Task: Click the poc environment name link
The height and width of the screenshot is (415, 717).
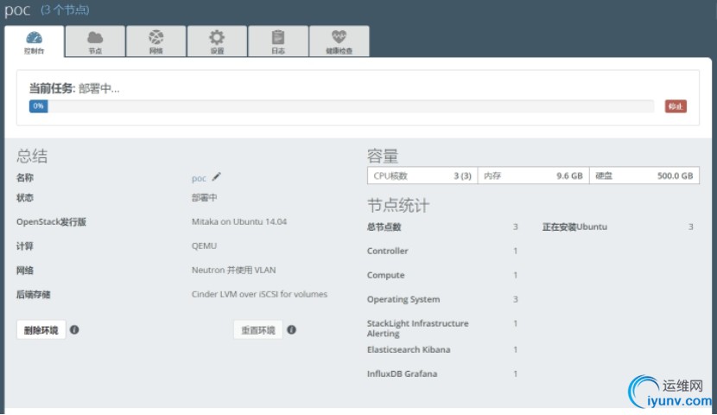Action: (199, 178)
